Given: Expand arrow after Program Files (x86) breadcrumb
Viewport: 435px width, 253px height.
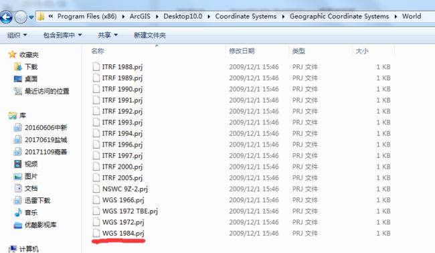Looking at the screenshot, I should pyautogui.click(x=123, y=17).
